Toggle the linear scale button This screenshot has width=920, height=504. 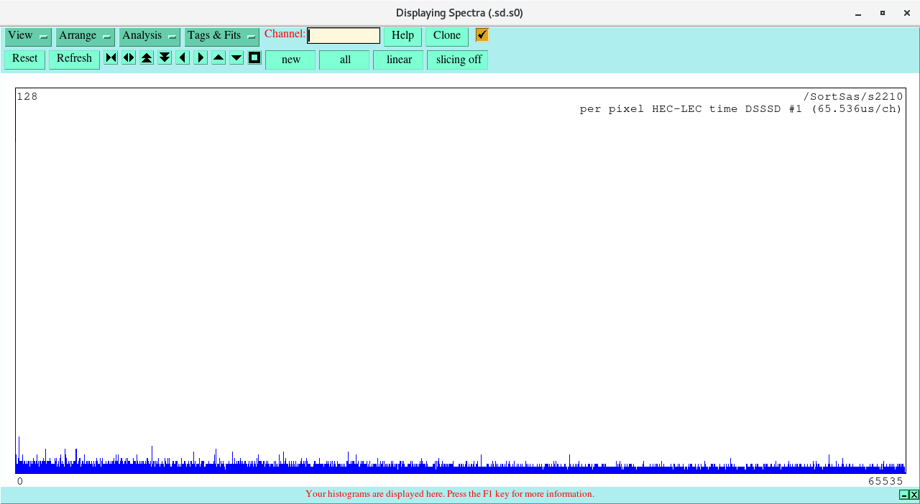tap(399, 60)
